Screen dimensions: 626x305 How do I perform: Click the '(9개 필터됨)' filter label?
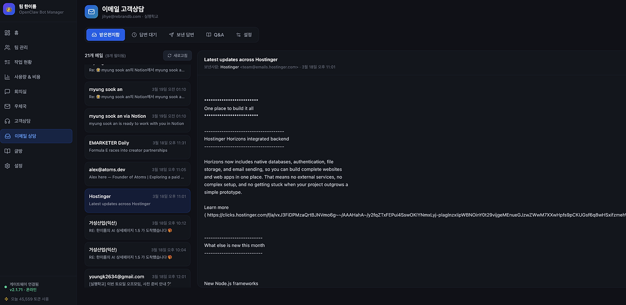pos(115,56)
